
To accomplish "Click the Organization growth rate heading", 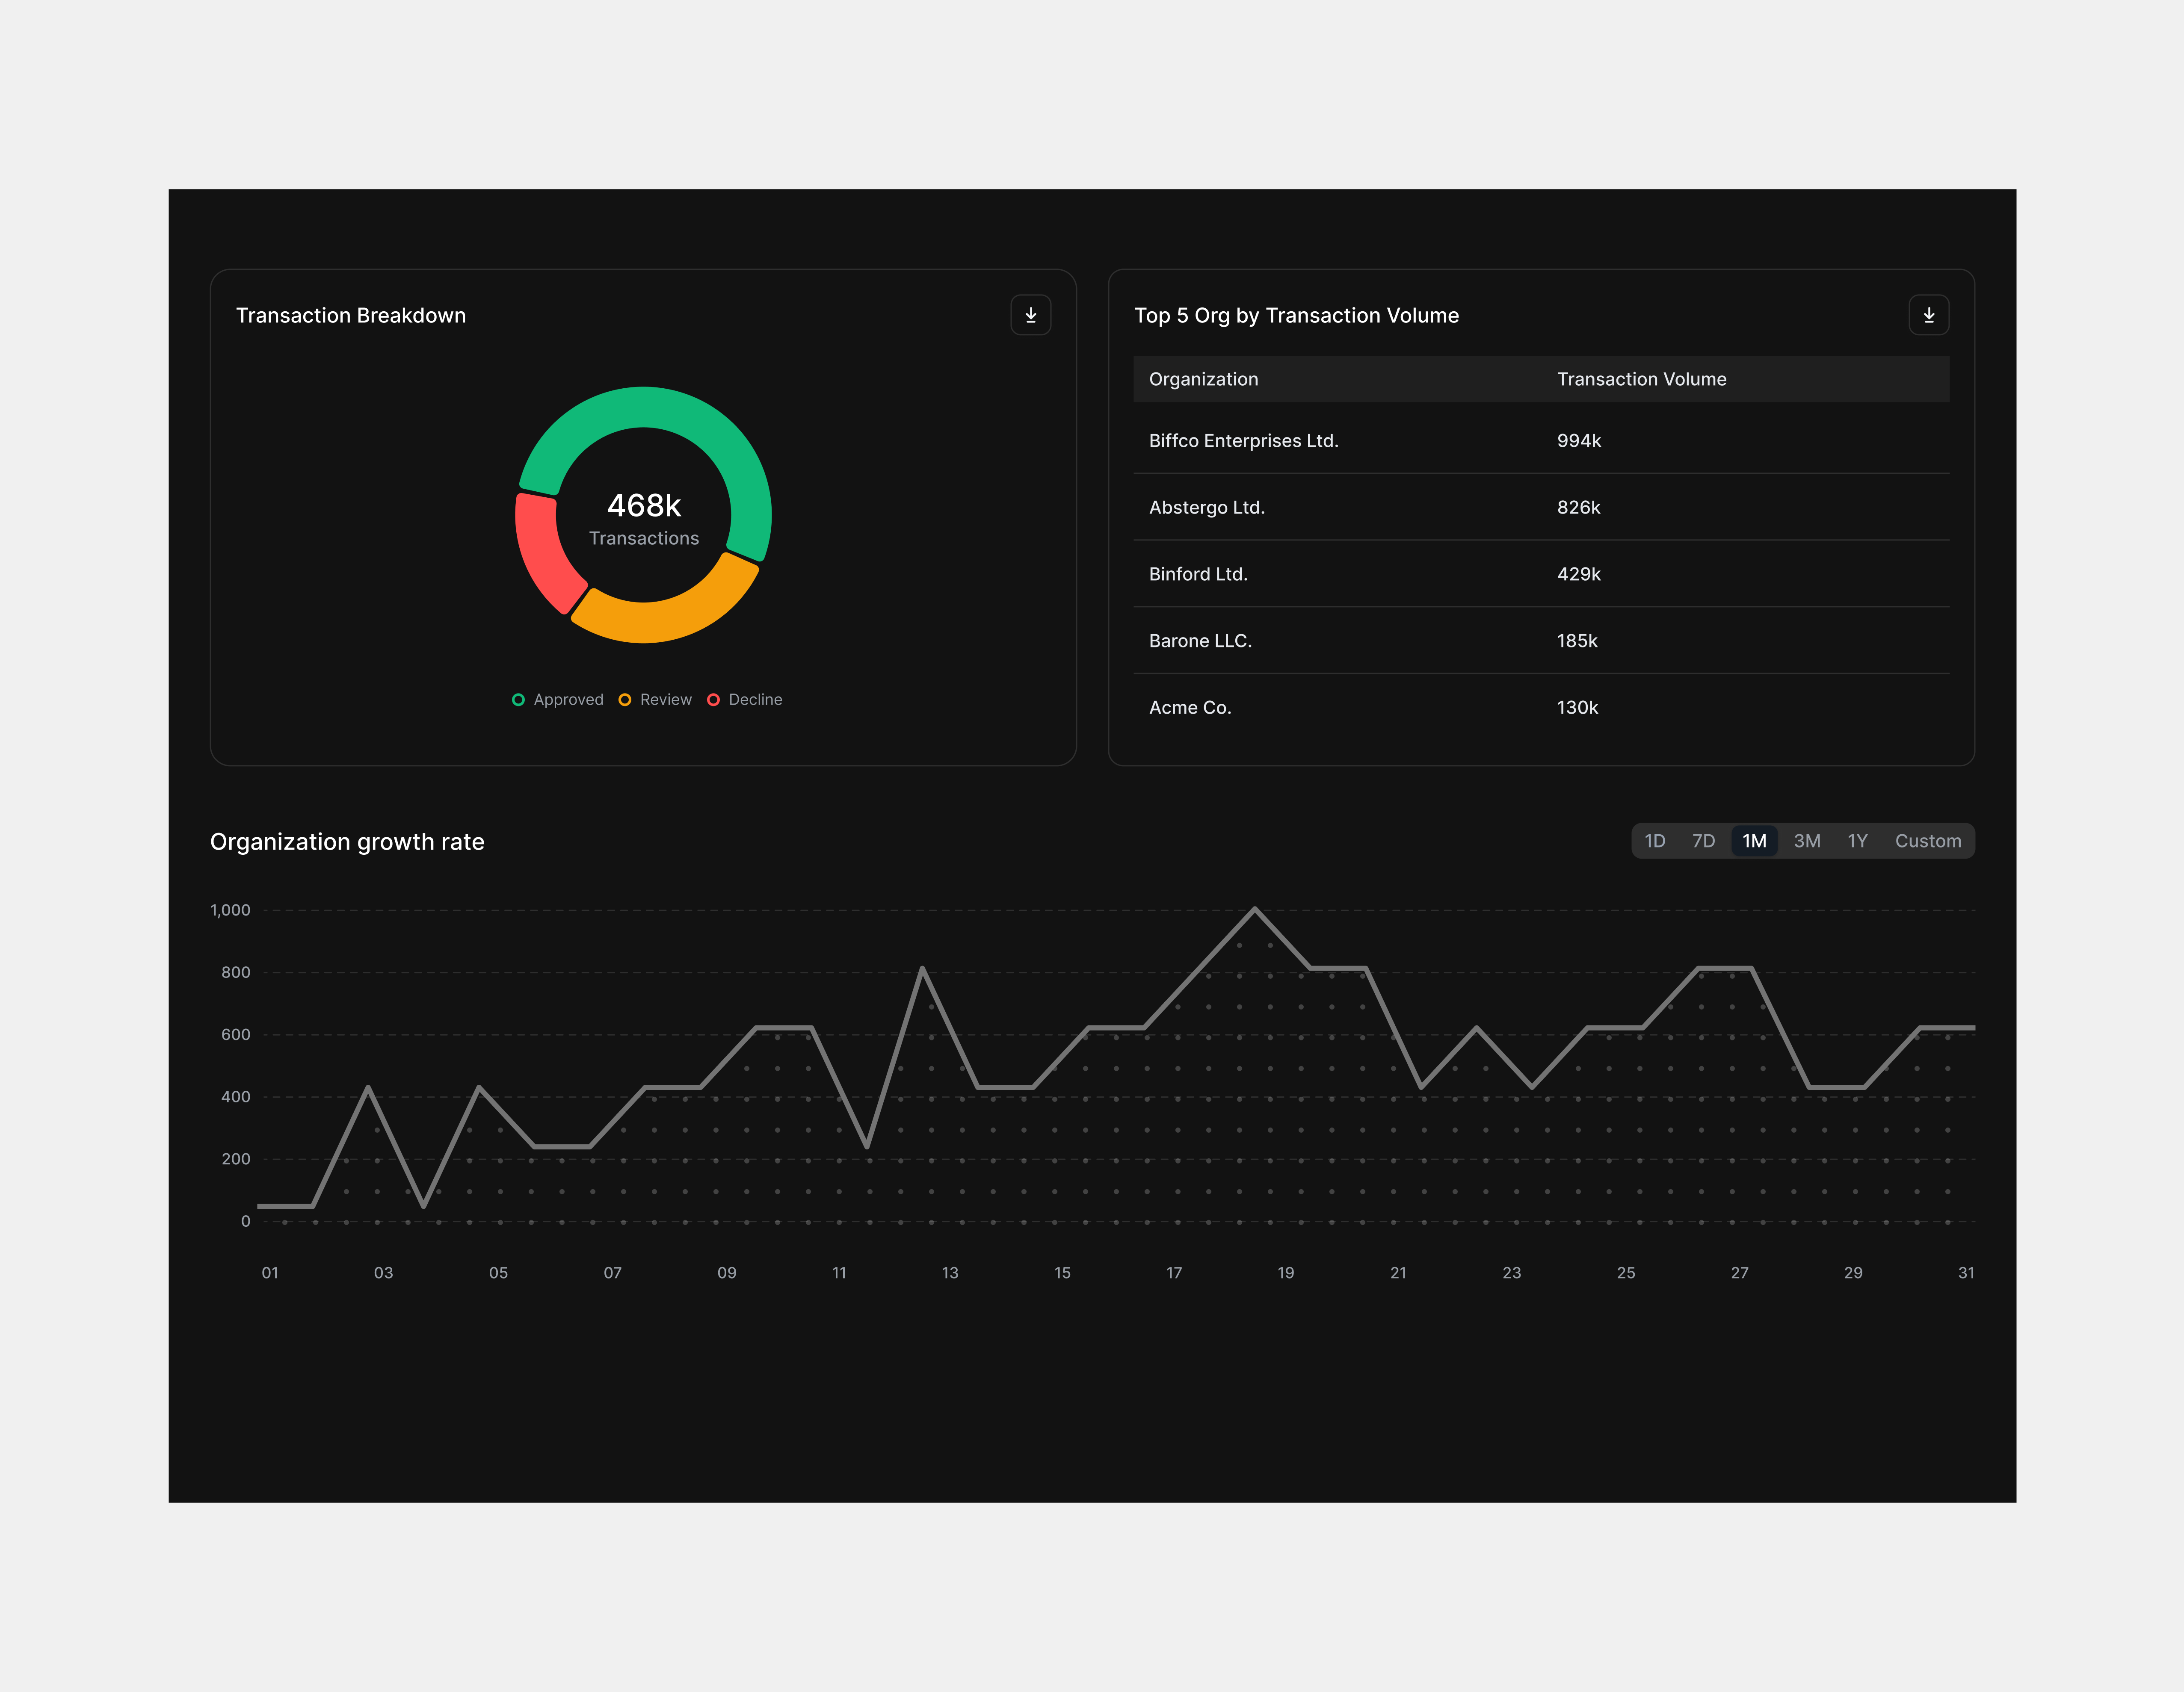I will pyautogui.click(x=347, y=842).
